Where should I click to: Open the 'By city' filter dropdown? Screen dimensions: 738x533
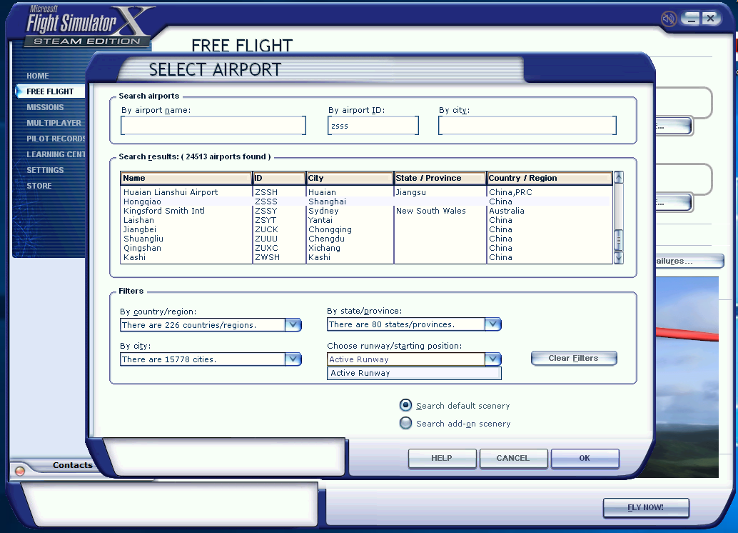(x=293, y=359)
